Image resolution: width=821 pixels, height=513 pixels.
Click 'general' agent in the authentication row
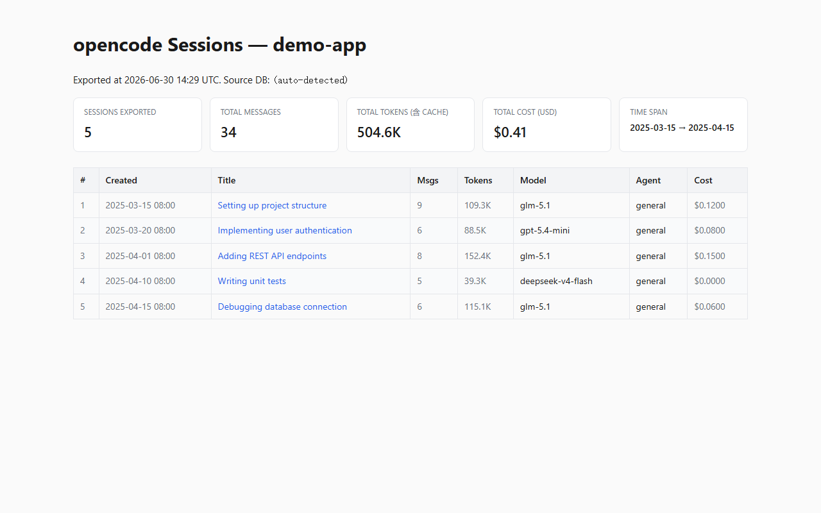point(650,230)
